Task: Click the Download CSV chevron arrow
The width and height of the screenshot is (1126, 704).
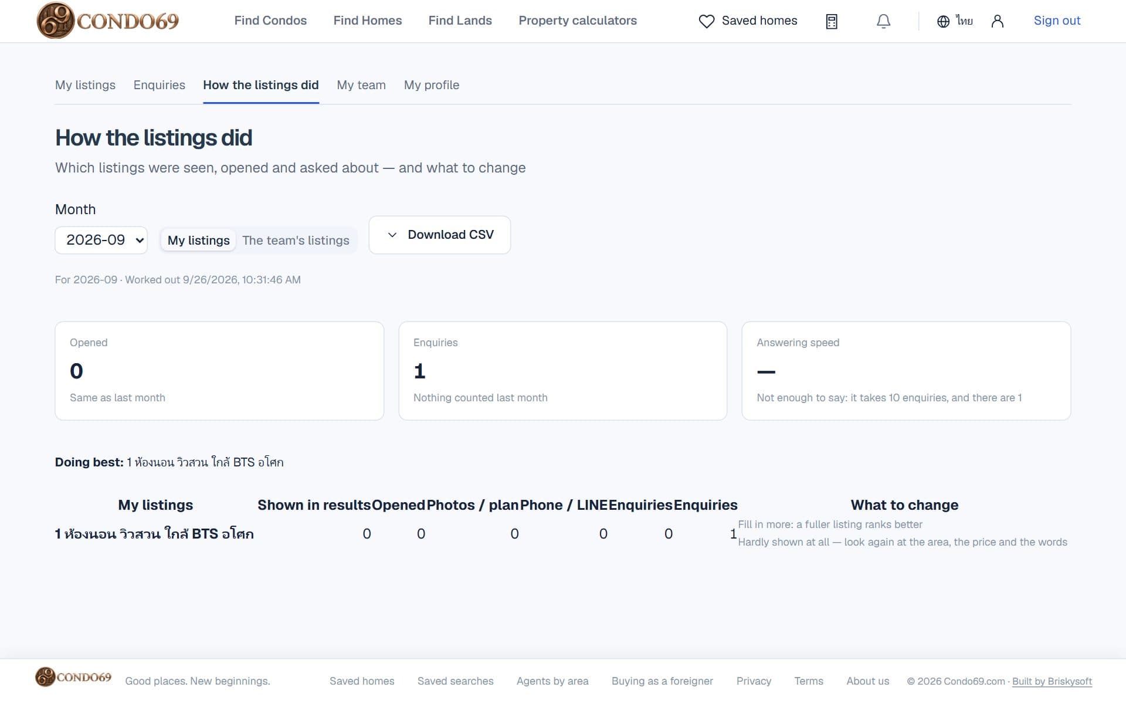Action: [392, 235]
